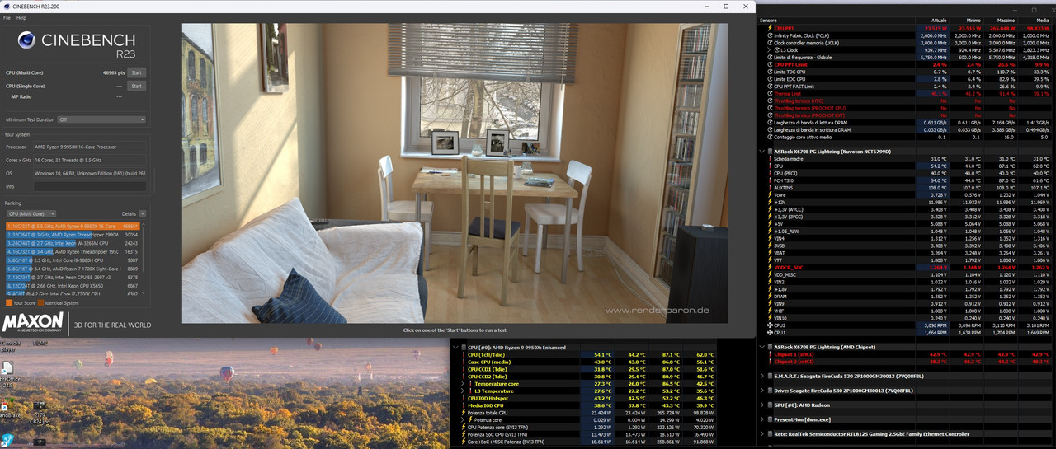Expand the PresentMon [dwm.exe] group
The width and height of the screenshot is (1056, 449).
tap(761, 419)
